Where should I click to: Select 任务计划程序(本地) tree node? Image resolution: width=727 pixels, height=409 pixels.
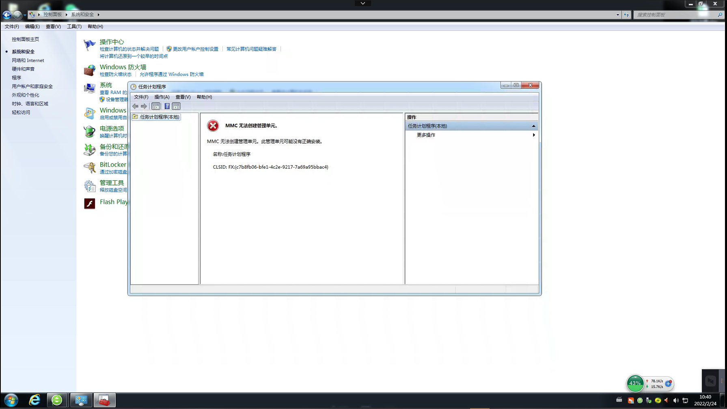tap(159, 117)
